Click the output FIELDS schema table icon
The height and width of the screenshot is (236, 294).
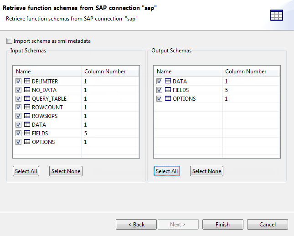[168, 90]
